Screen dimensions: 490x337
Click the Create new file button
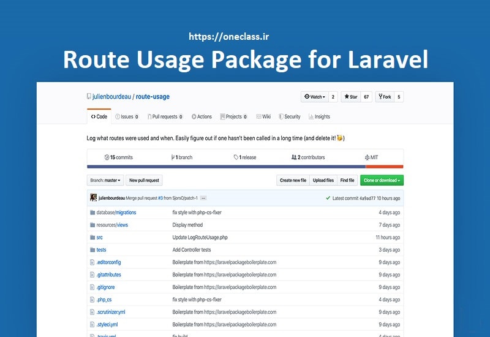[x=293, y=180]
